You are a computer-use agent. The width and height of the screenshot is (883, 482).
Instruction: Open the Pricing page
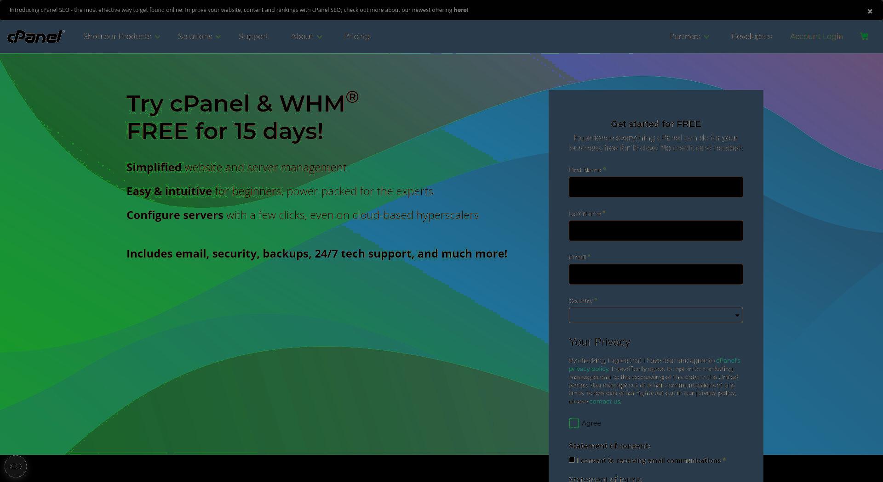coord(357,36)
